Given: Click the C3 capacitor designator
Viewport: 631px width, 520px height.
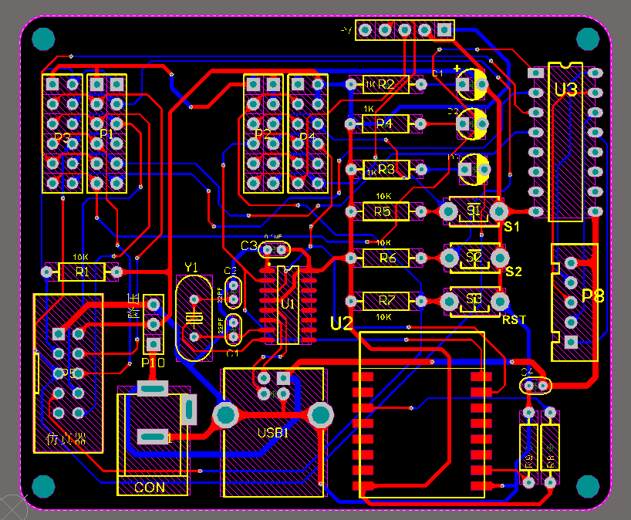Looking at the screenshot, I should point(248,246).
